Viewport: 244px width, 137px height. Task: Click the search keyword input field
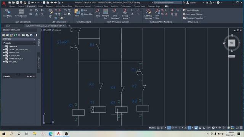(167, 3)
